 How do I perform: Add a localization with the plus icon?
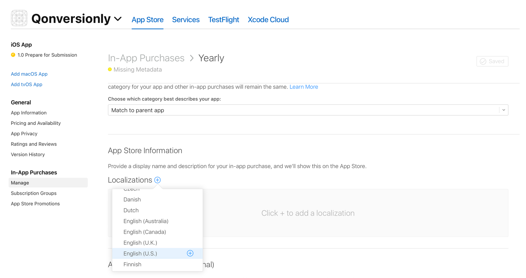coord(157,180)
